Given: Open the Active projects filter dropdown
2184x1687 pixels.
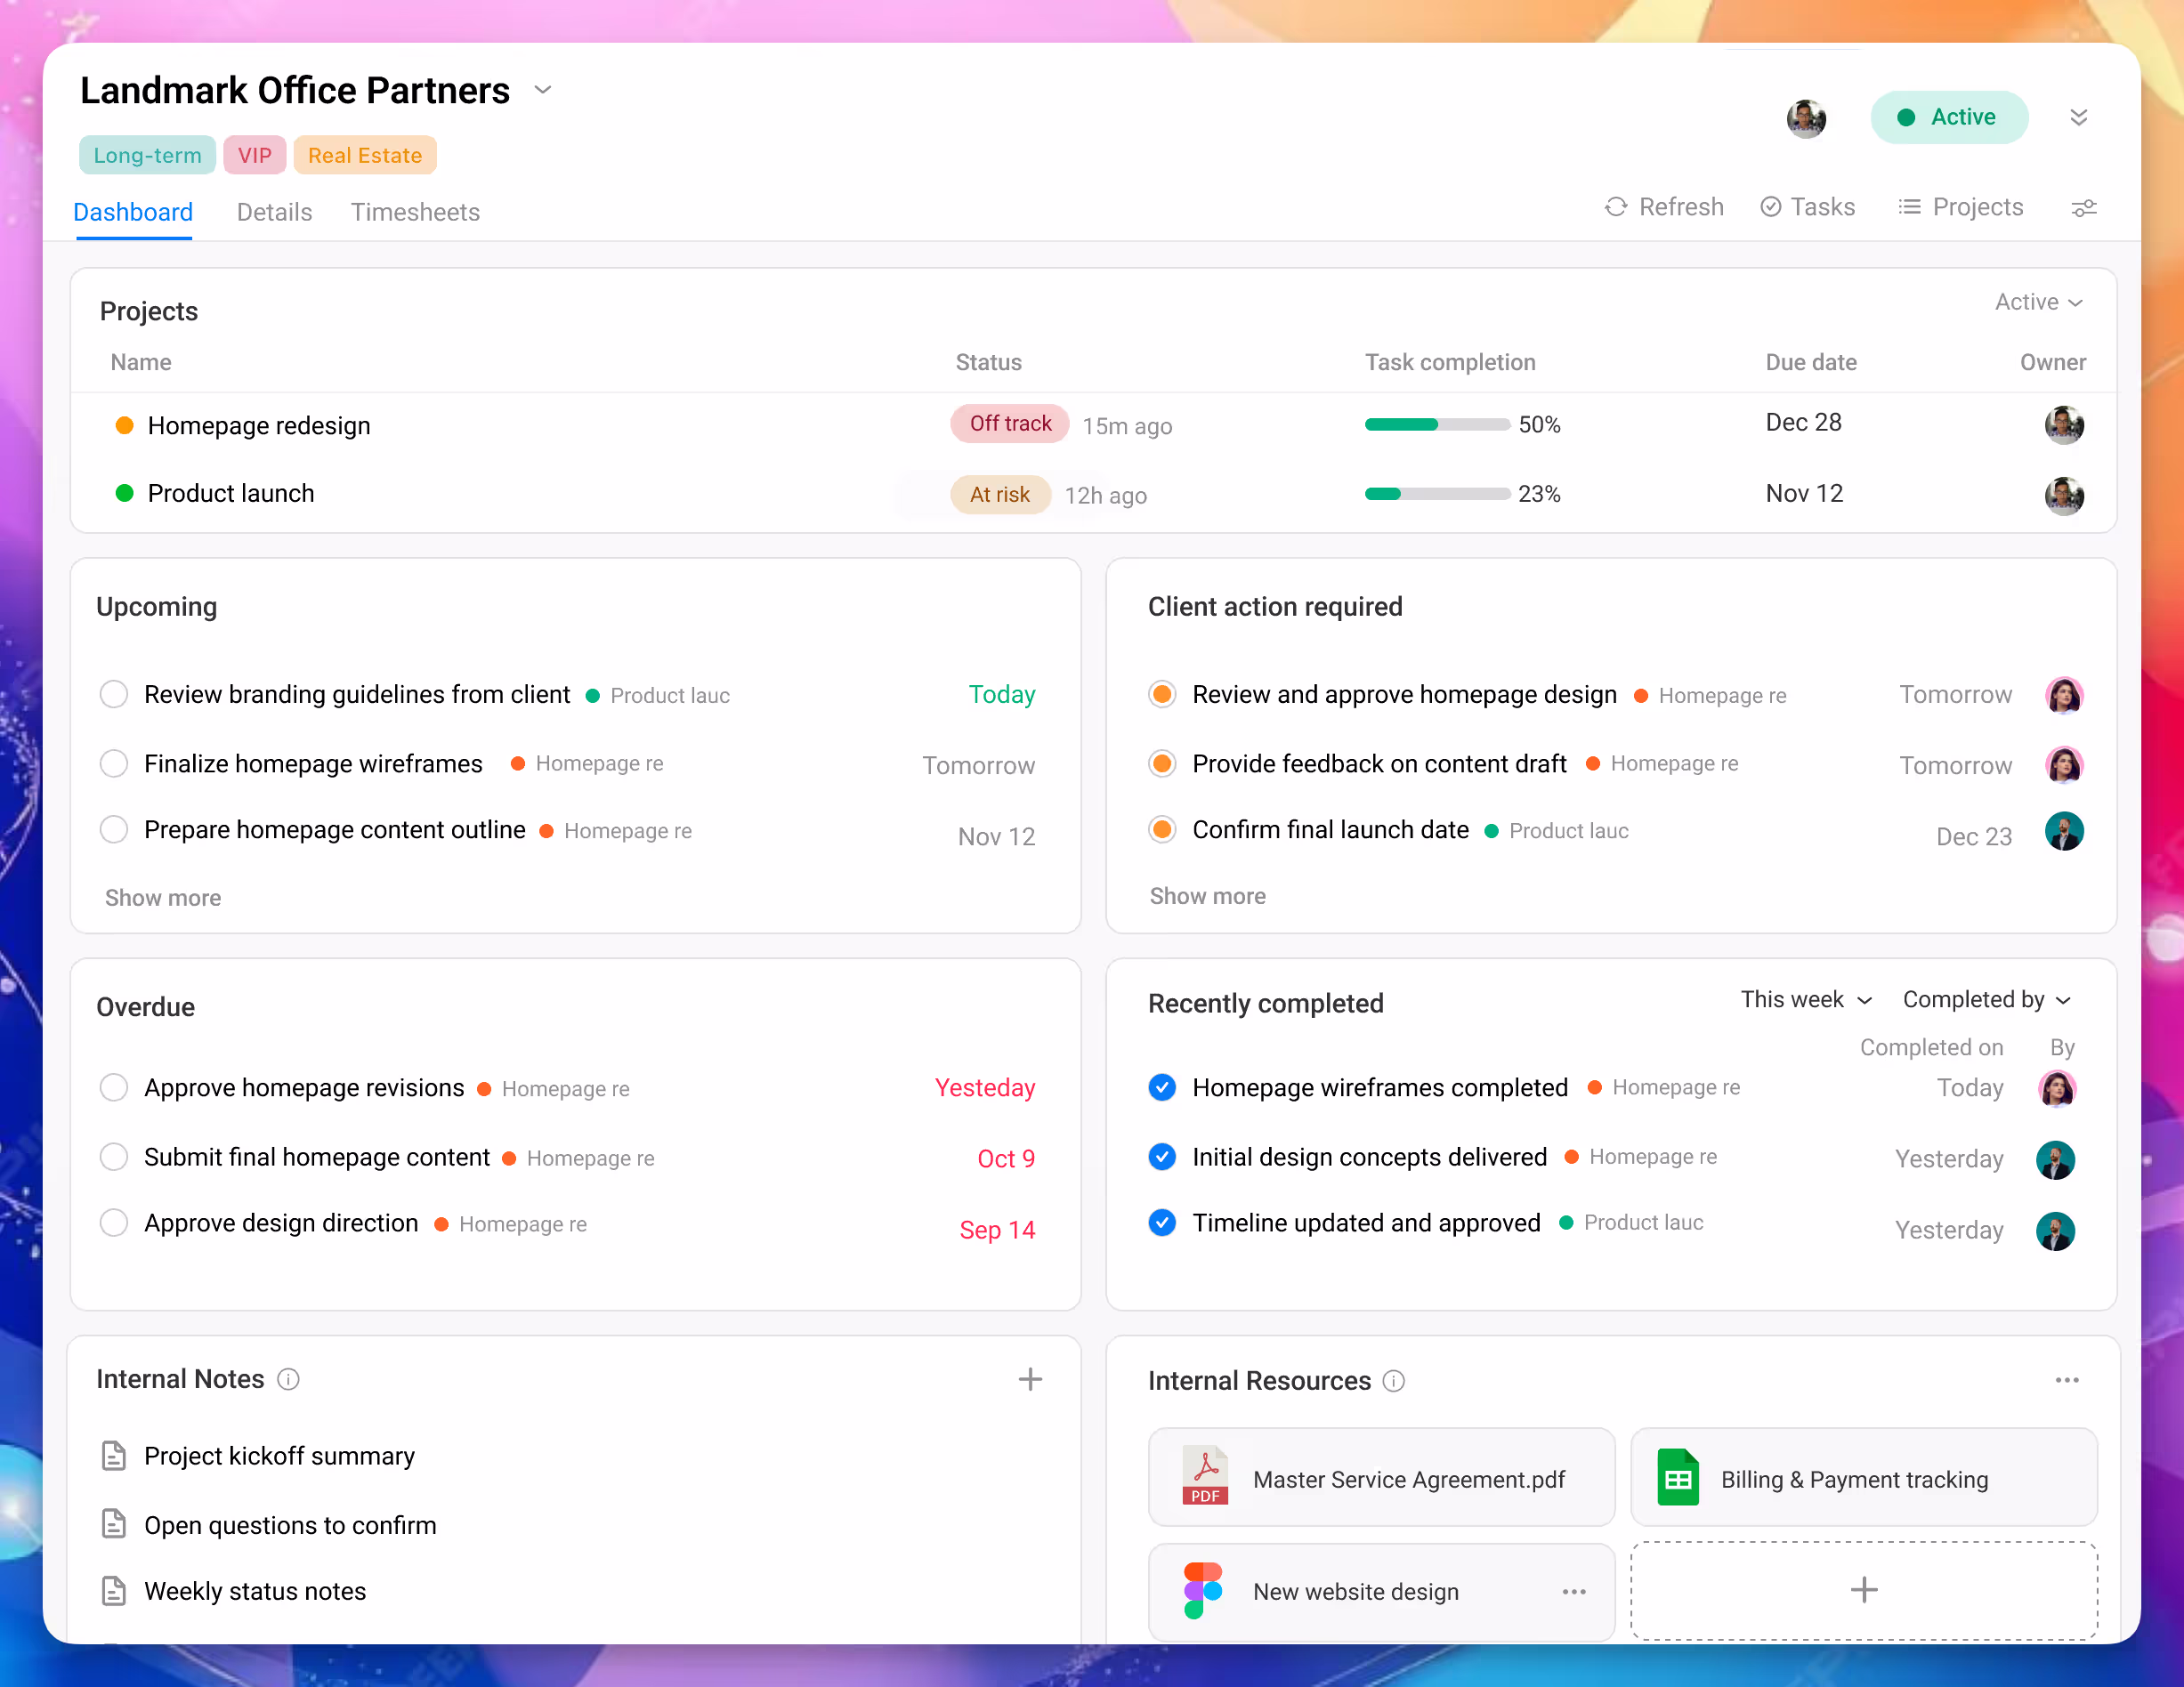Looking at the screenshot, I should pyautogui.click(x=2038, y=302).
